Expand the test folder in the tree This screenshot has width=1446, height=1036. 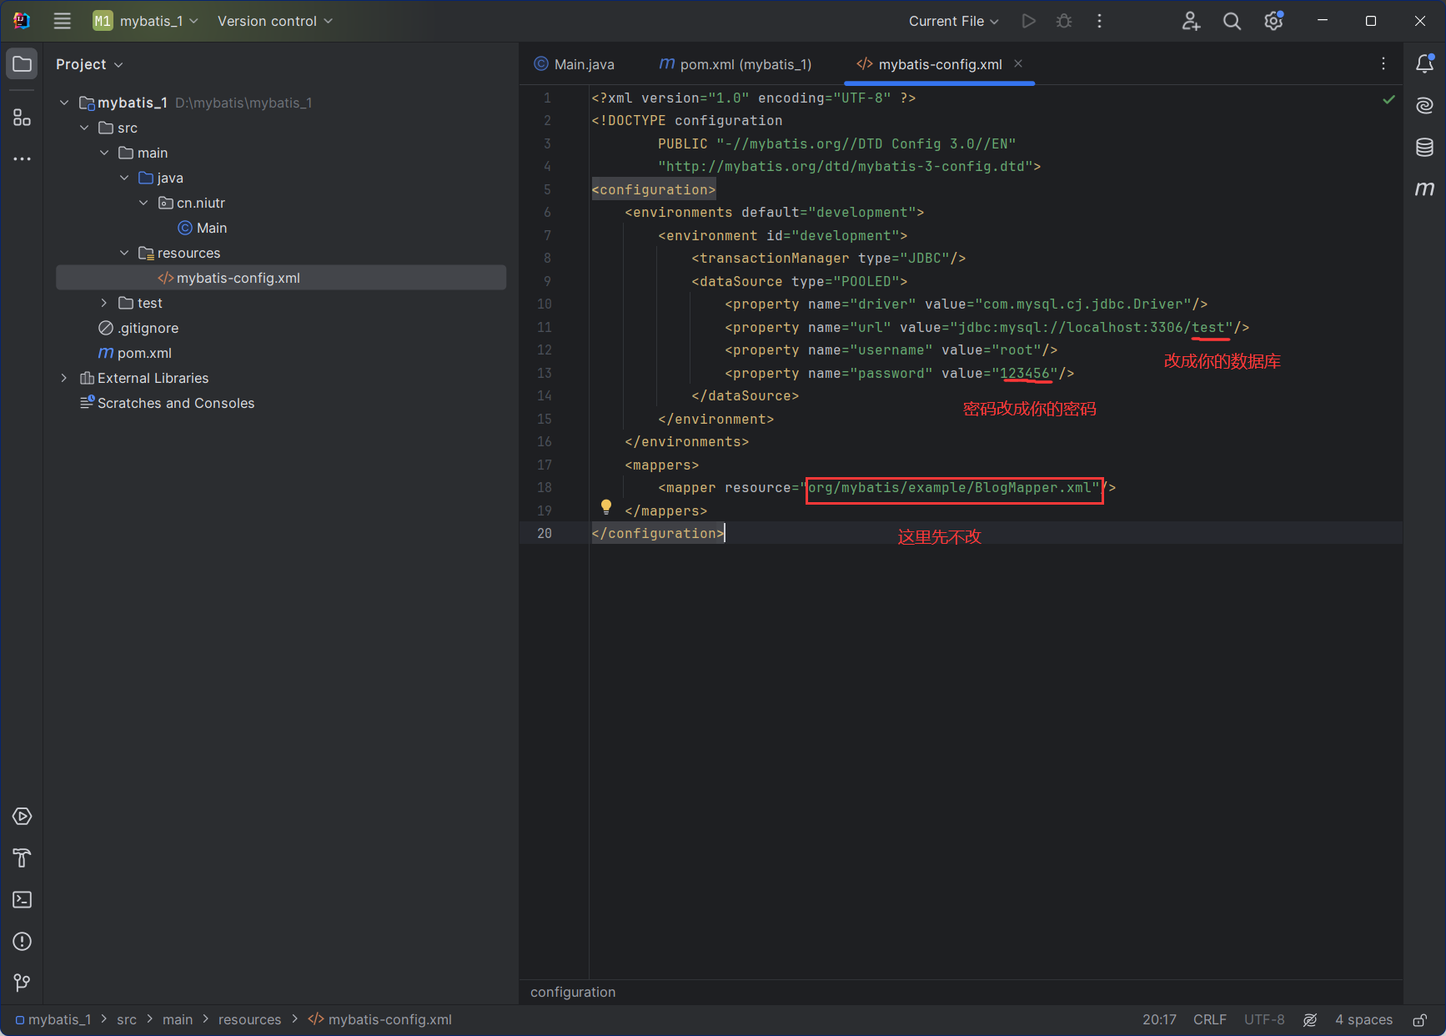[104, 303]
